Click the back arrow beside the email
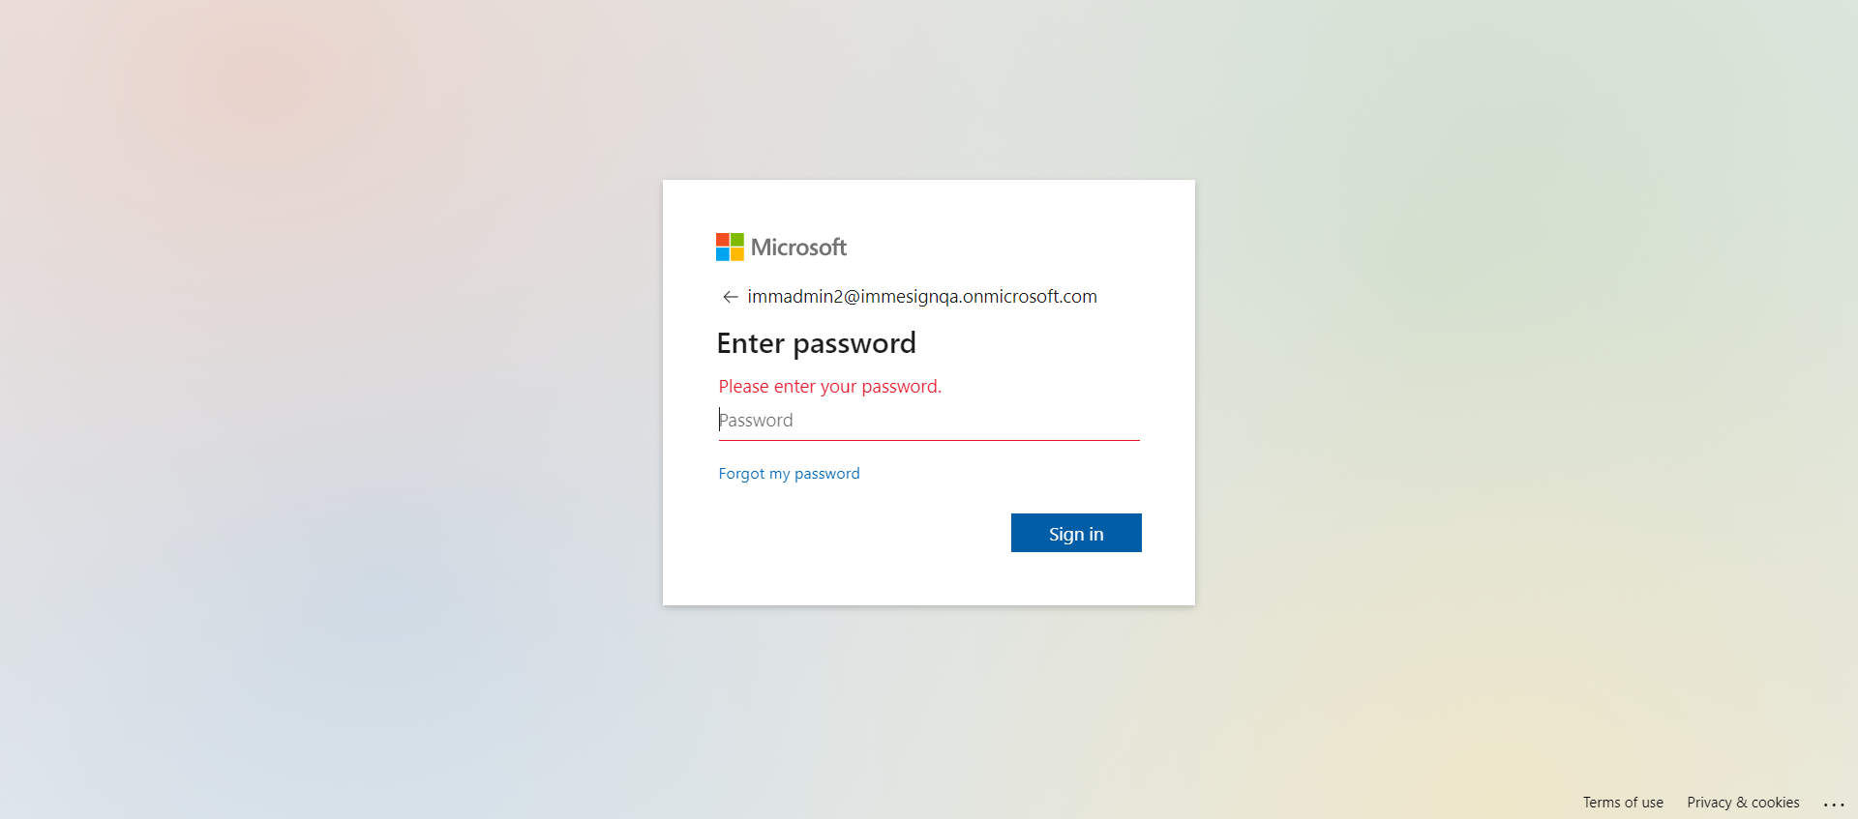 731,297
